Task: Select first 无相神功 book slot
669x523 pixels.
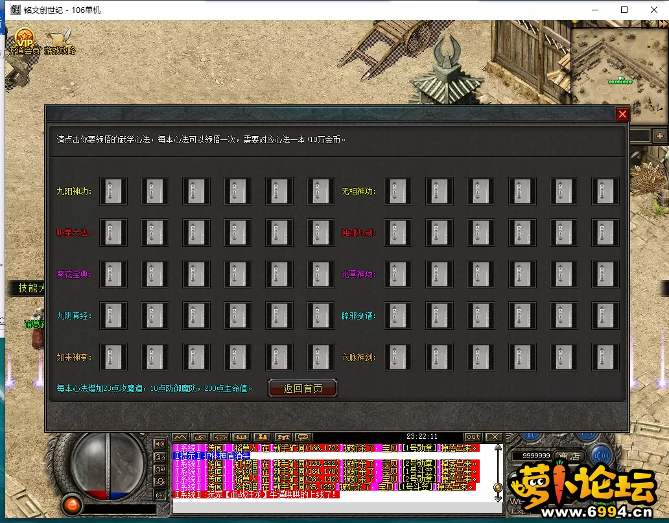Action: pos(398,191)
